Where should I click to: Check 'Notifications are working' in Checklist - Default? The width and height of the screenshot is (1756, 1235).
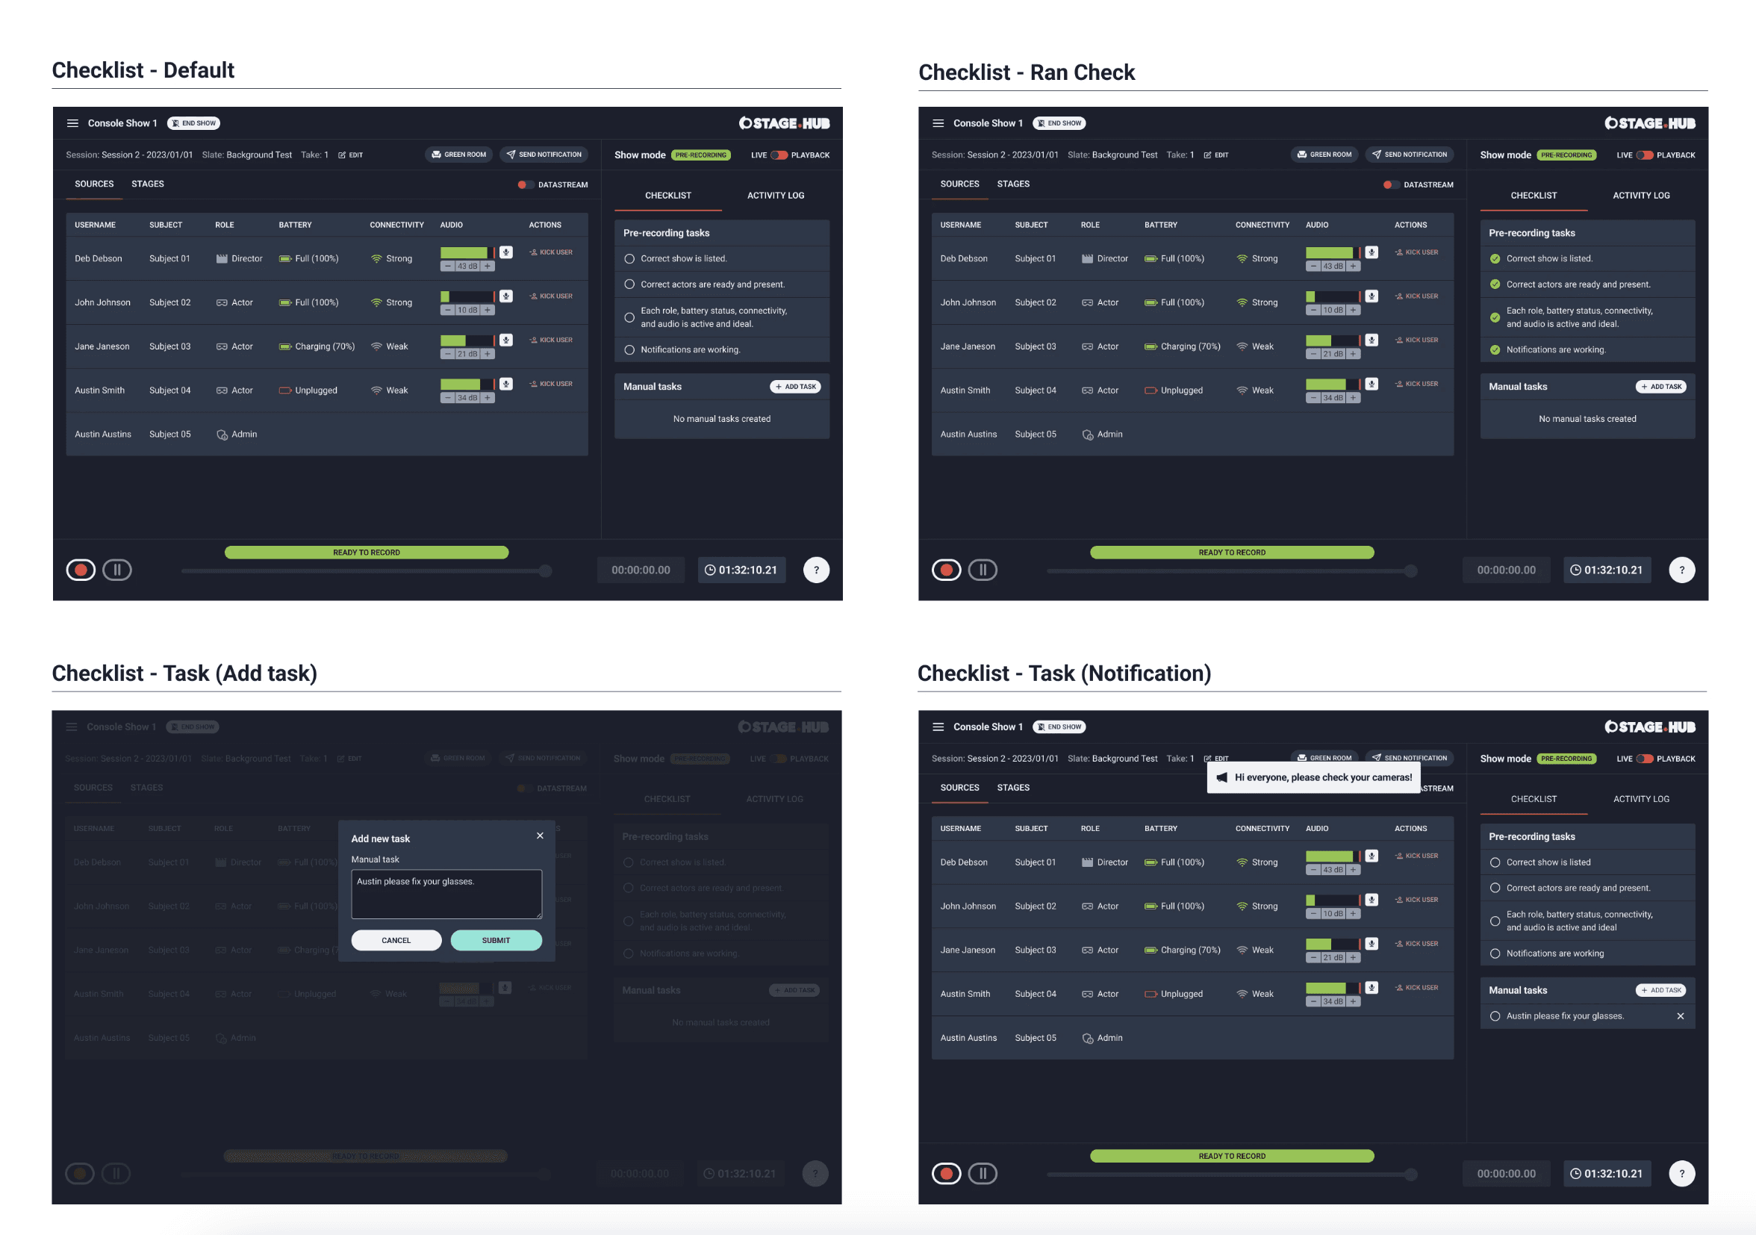(x=629, y=350)
